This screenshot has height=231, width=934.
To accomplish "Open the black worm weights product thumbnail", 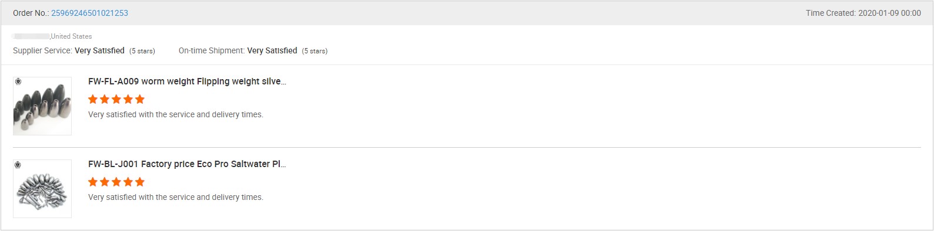I will [x=42, y=106].
